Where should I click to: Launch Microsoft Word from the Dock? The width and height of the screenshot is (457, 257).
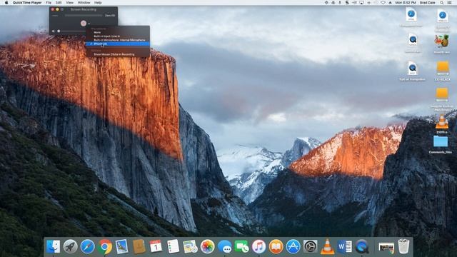point(344,246)
